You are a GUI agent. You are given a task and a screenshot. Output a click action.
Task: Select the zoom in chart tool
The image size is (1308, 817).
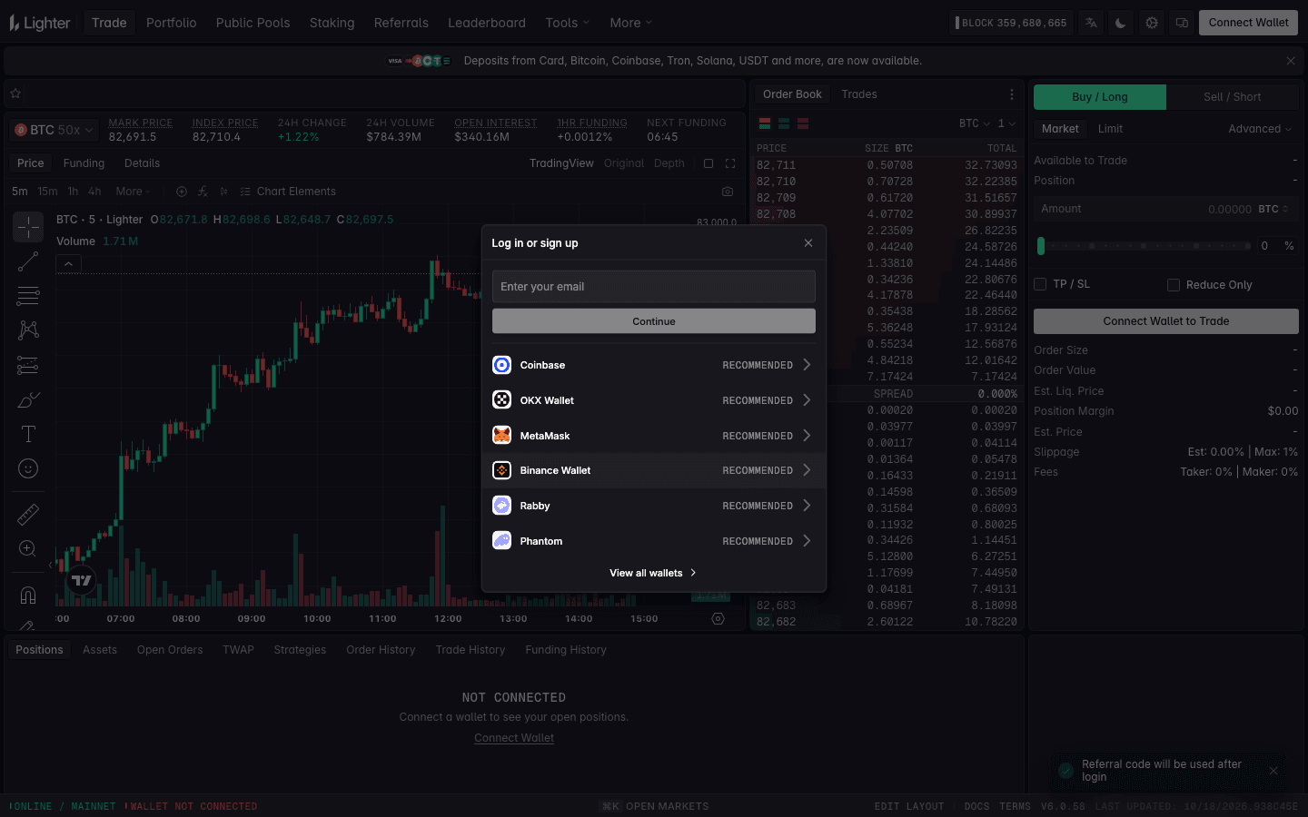tap(28, 548)
